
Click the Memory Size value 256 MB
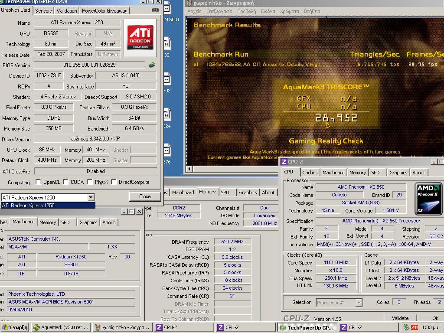pyautogui.click(x=53, y=128)
